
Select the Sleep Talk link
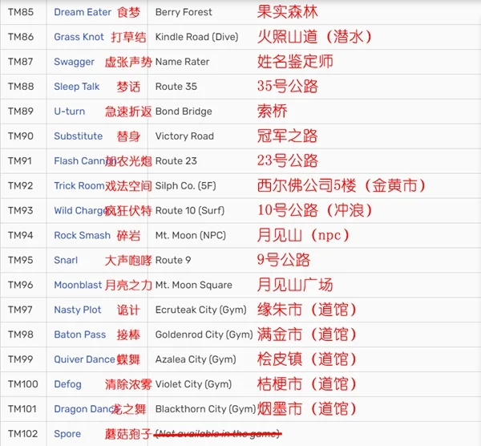77,87
